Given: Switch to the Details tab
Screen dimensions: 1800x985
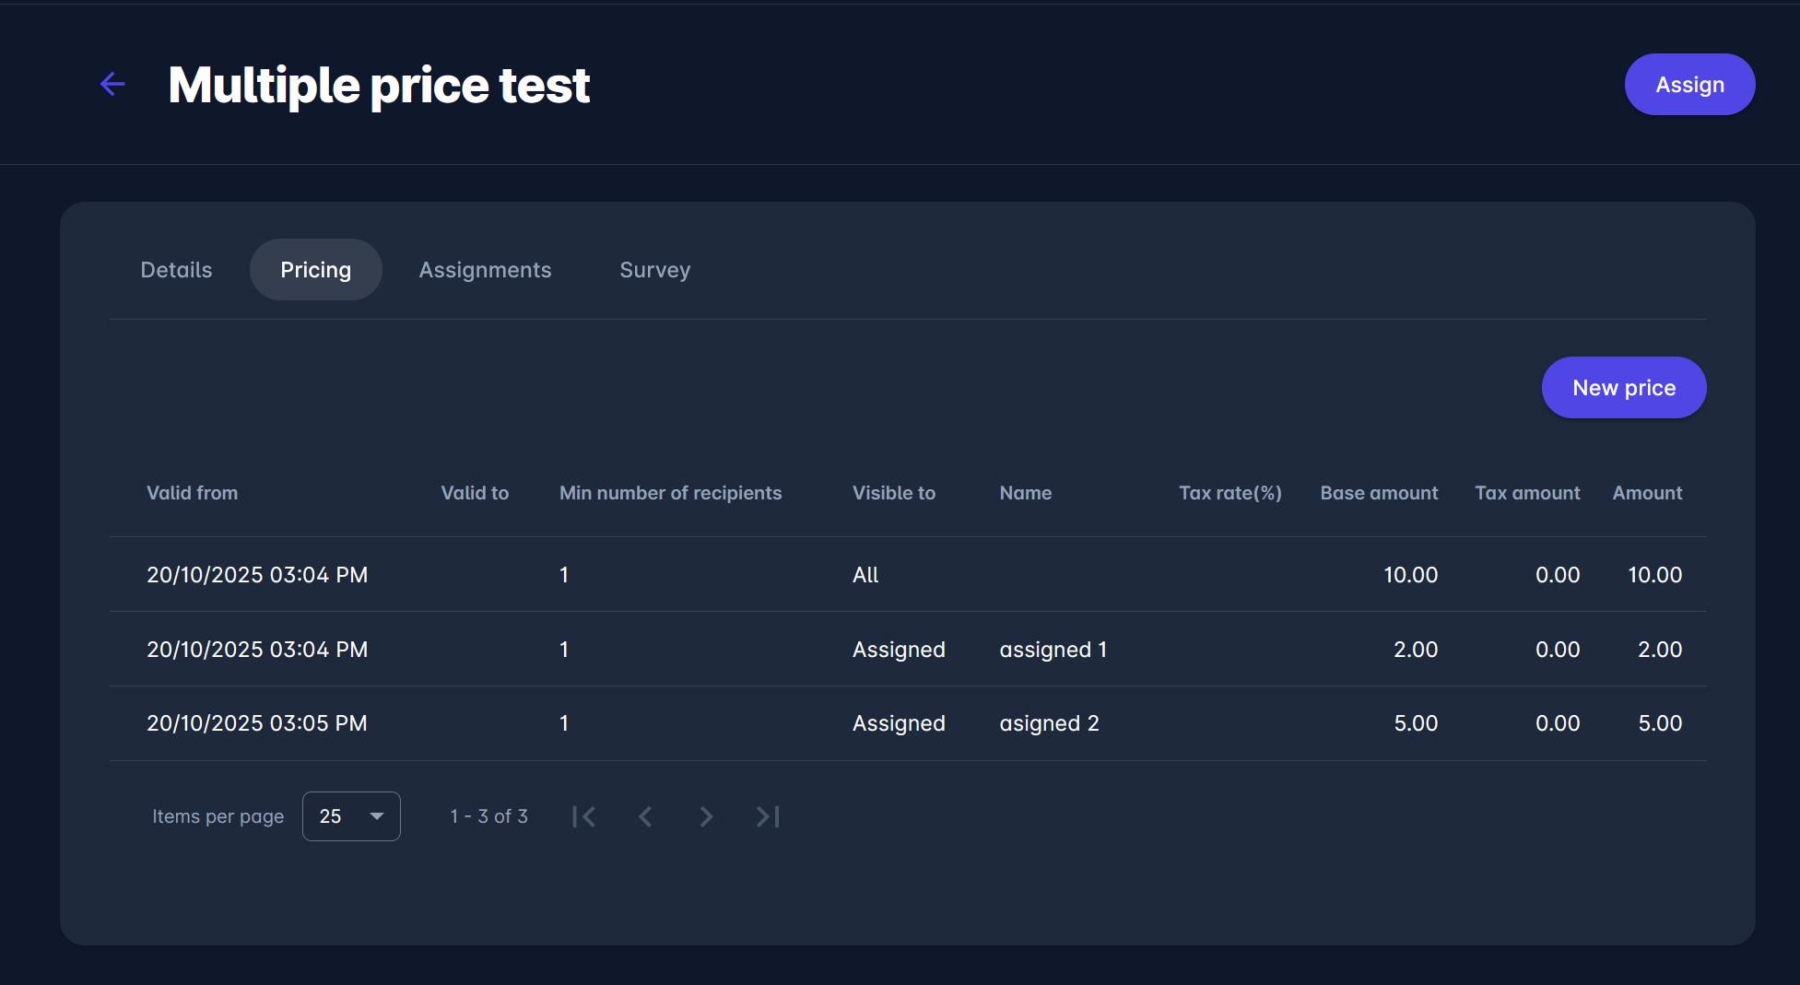Looking at the screenshot, I should pyautogui.click(x=176, y=270).
